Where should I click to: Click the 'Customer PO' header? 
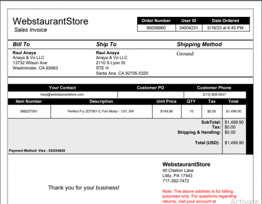tap(150, 88)
